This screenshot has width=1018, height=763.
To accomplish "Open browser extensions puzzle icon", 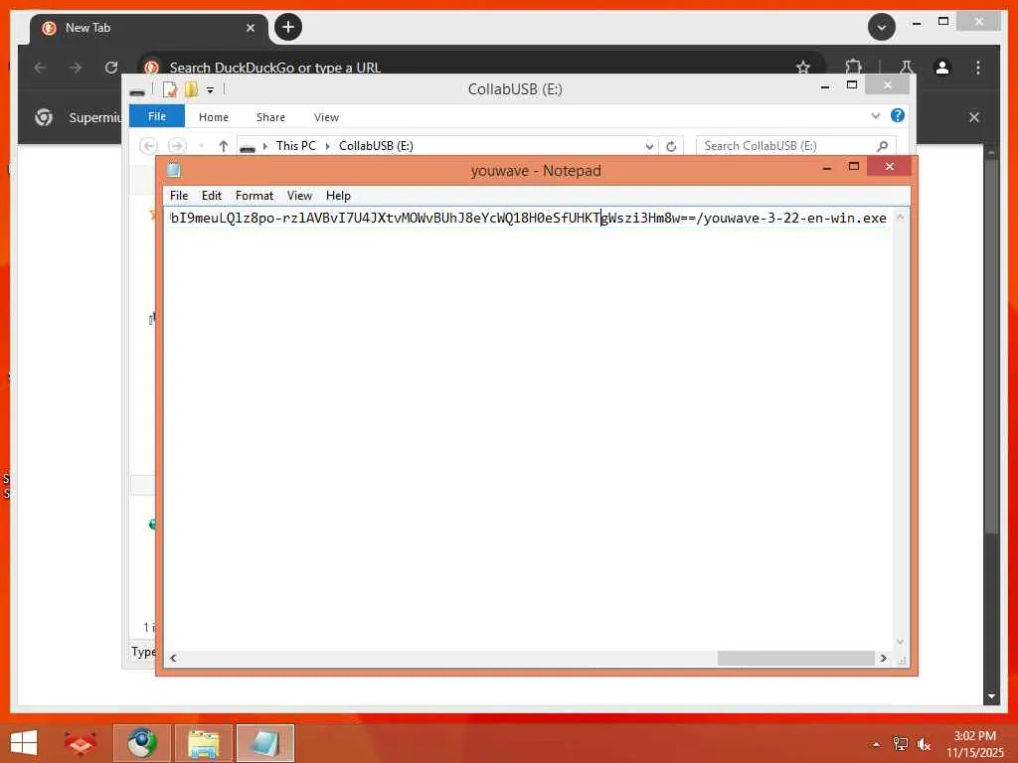I will point(853,67).
